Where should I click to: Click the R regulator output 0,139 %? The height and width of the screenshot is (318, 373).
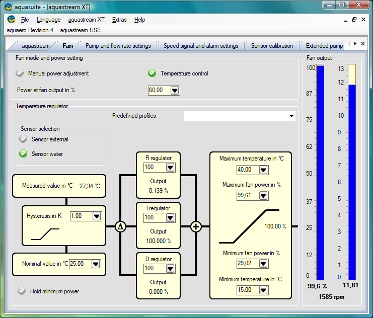(159, 191)
